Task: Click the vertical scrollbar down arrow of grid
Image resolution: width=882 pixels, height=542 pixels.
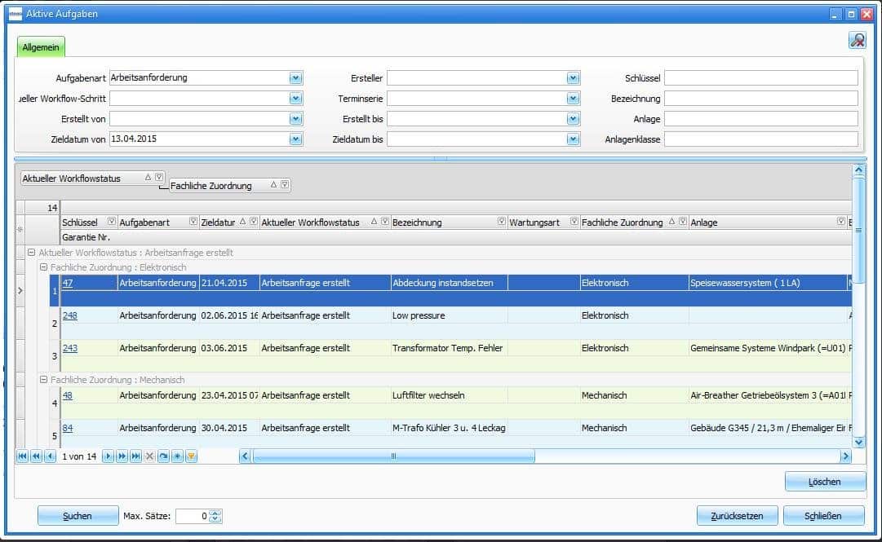Action: tap(858, 442)
